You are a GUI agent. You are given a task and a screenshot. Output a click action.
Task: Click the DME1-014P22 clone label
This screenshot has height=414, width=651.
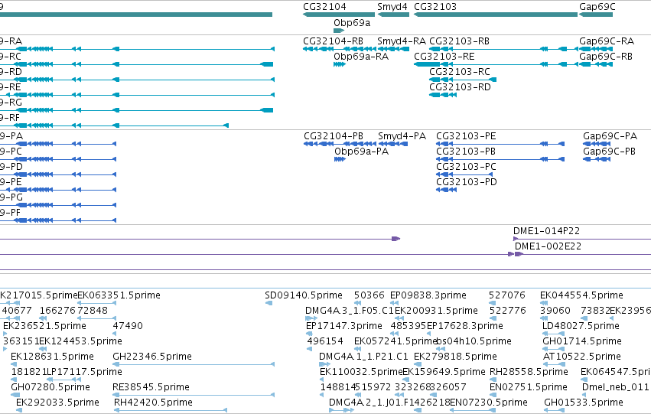(x=546, y=231)
